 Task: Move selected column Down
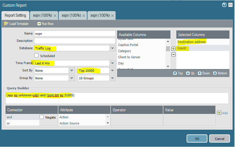click(x=200, y=73)
